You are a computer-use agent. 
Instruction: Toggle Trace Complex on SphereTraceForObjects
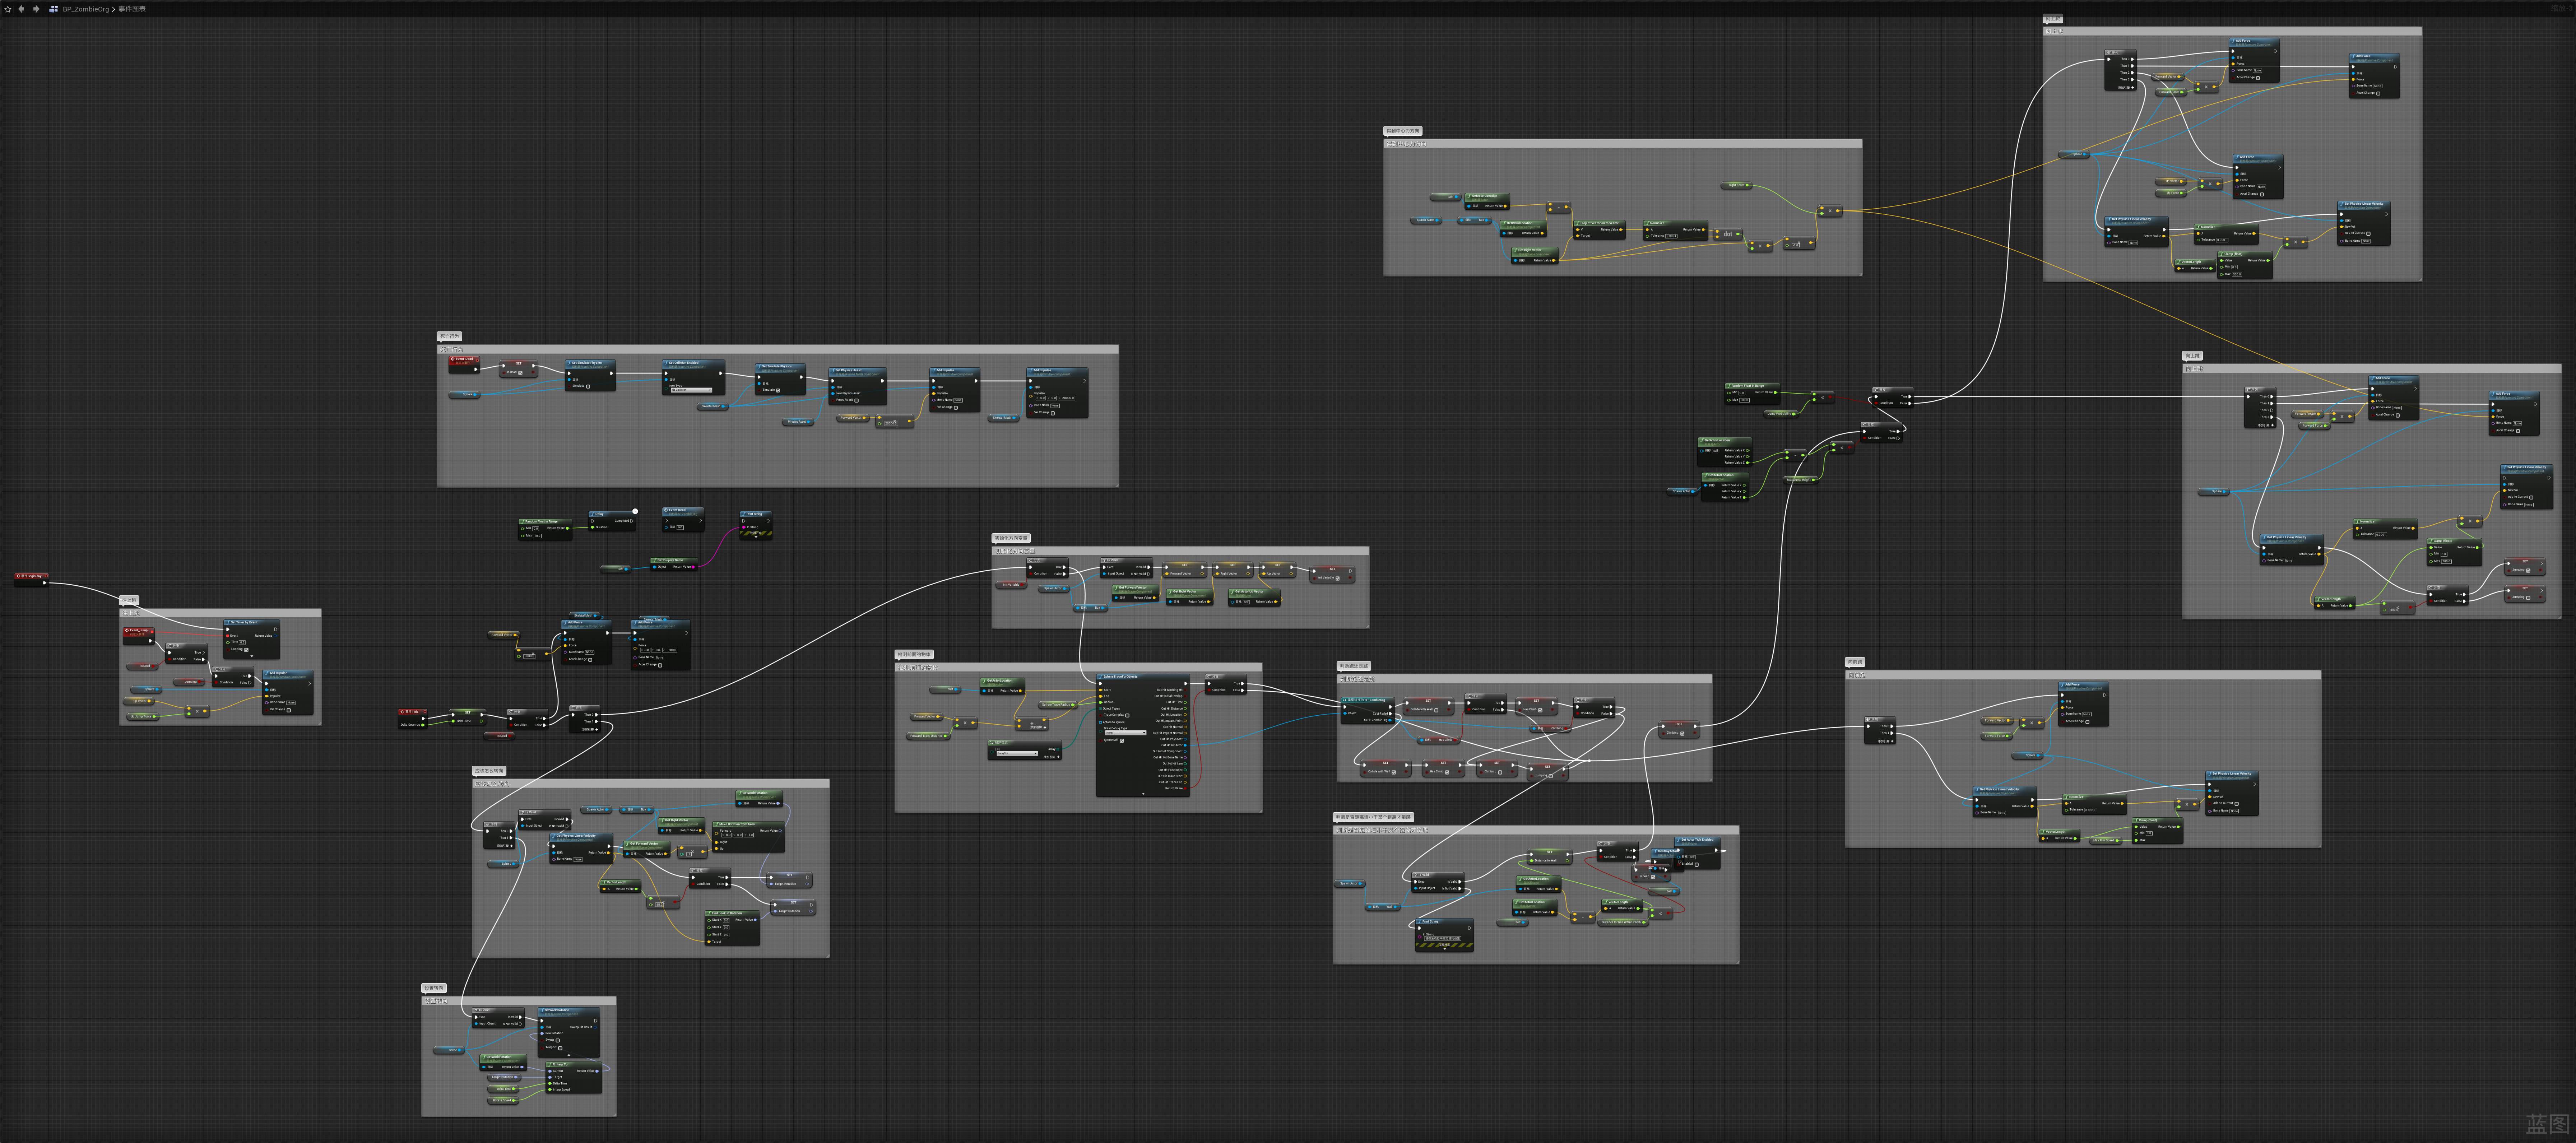(1127, 716)
